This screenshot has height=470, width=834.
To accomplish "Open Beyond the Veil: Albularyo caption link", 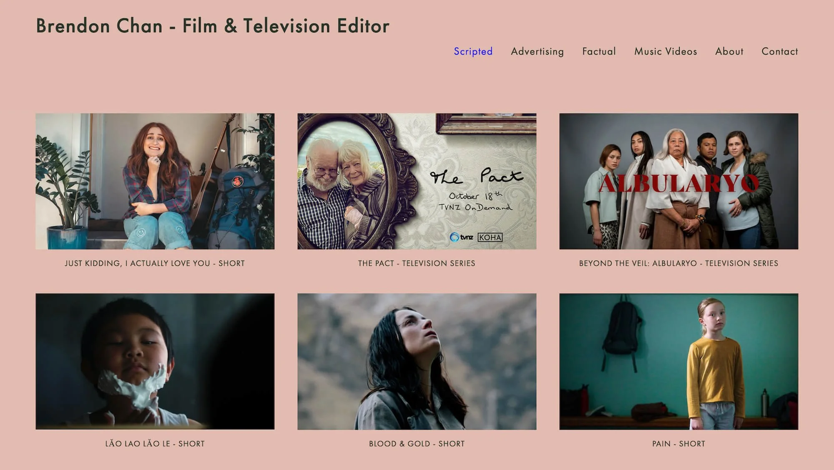I will (x=678, y=263).
